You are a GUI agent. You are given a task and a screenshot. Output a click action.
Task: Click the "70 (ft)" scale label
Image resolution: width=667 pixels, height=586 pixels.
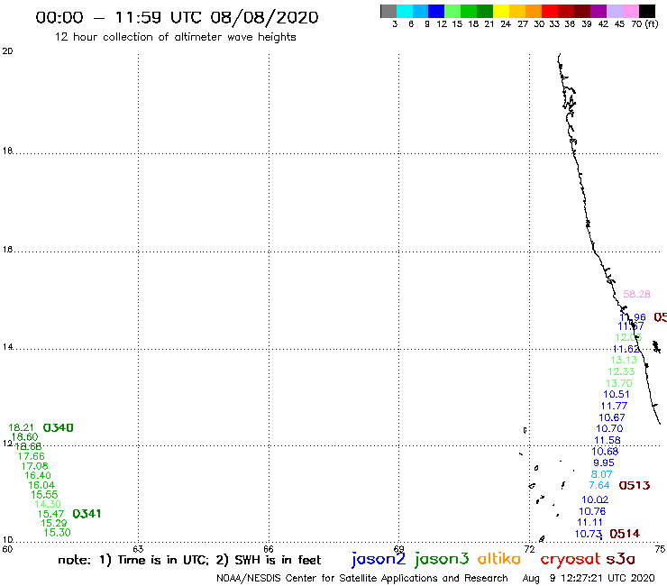644,23
